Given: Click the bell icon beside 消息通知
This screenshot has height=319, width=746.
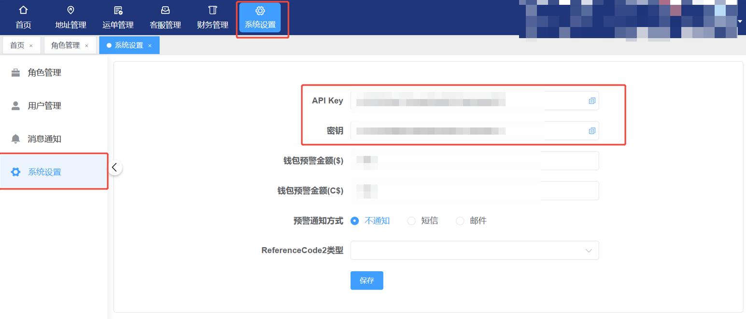Looking at the screenshot, I should [x=15, y=139].
